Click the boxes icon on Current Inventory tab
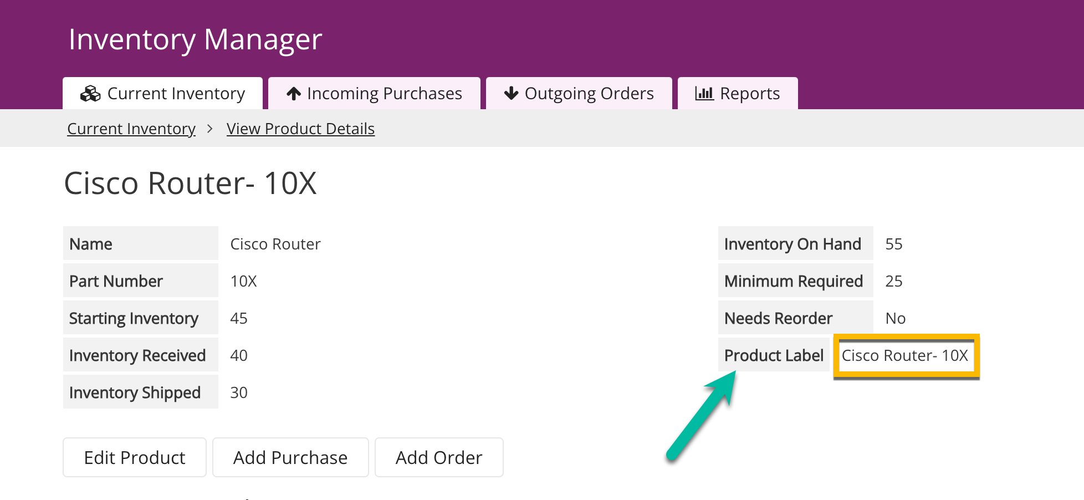This screenshot has width=1084, height=500. [90, 94]
